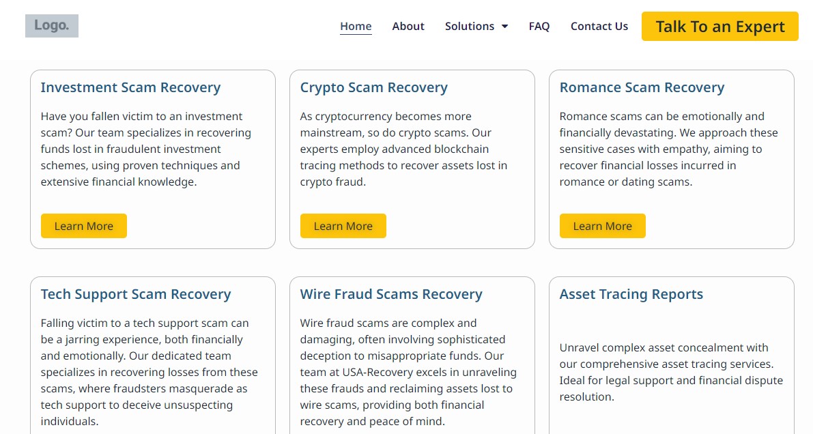Open the Tech Support Scam Recovery heading
This screenshot has width=813, height=434.
[x=136, y=294]
